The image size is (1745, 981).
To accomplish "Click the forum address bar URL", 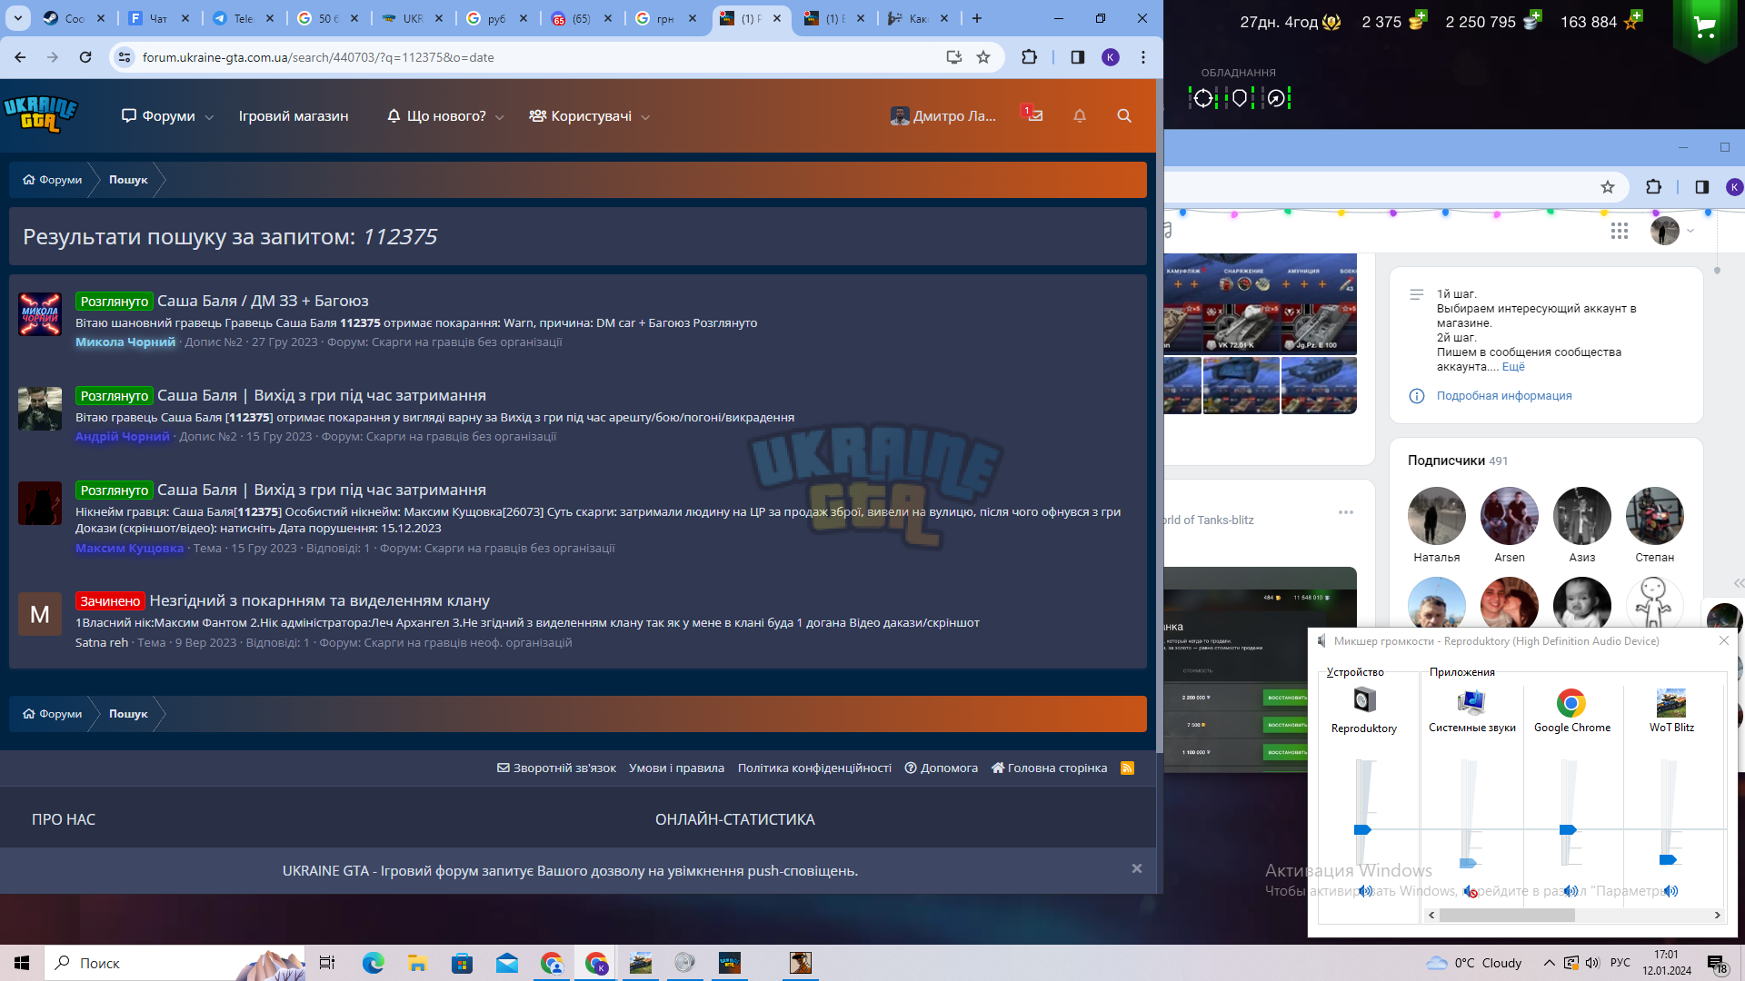I will pos(318,57).
